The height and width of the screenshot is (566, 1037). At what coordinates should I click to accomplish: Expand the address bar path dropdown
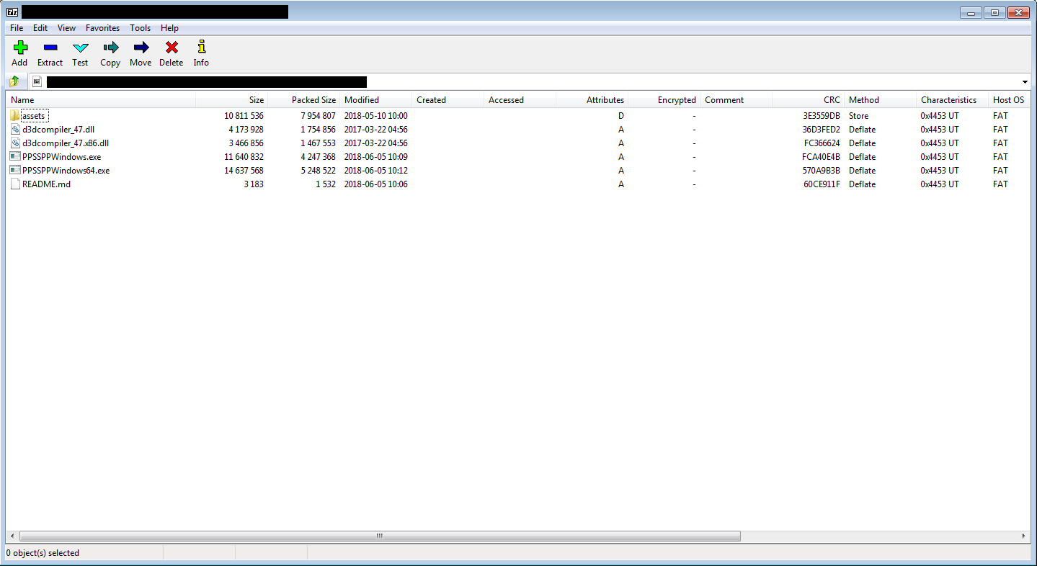[x=1025, y=81]
